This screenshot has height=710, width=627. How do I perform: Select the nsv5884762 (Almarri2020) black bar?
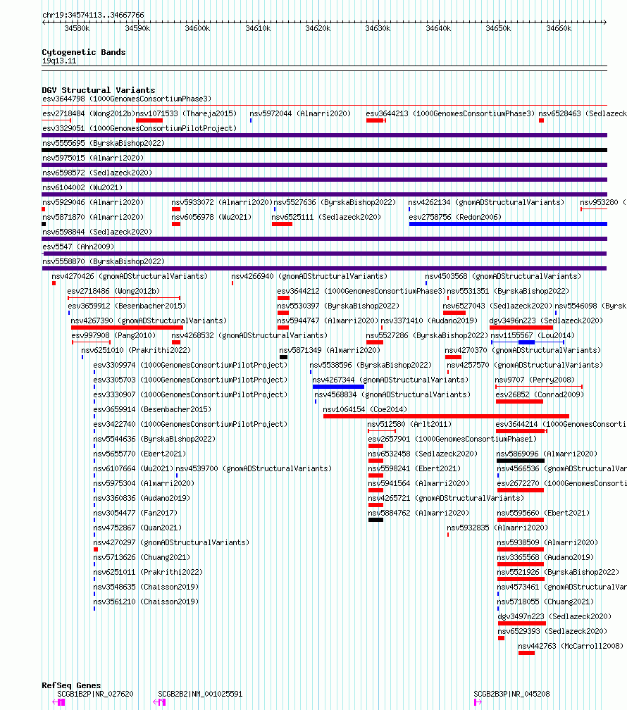[x=375, y=520]
